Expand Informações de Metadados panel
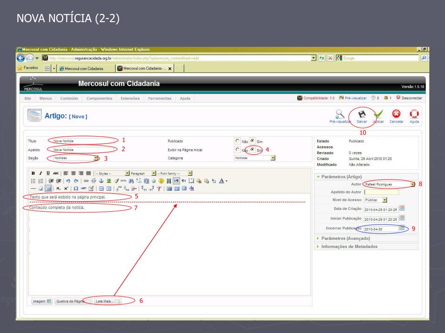 (366, 247)
